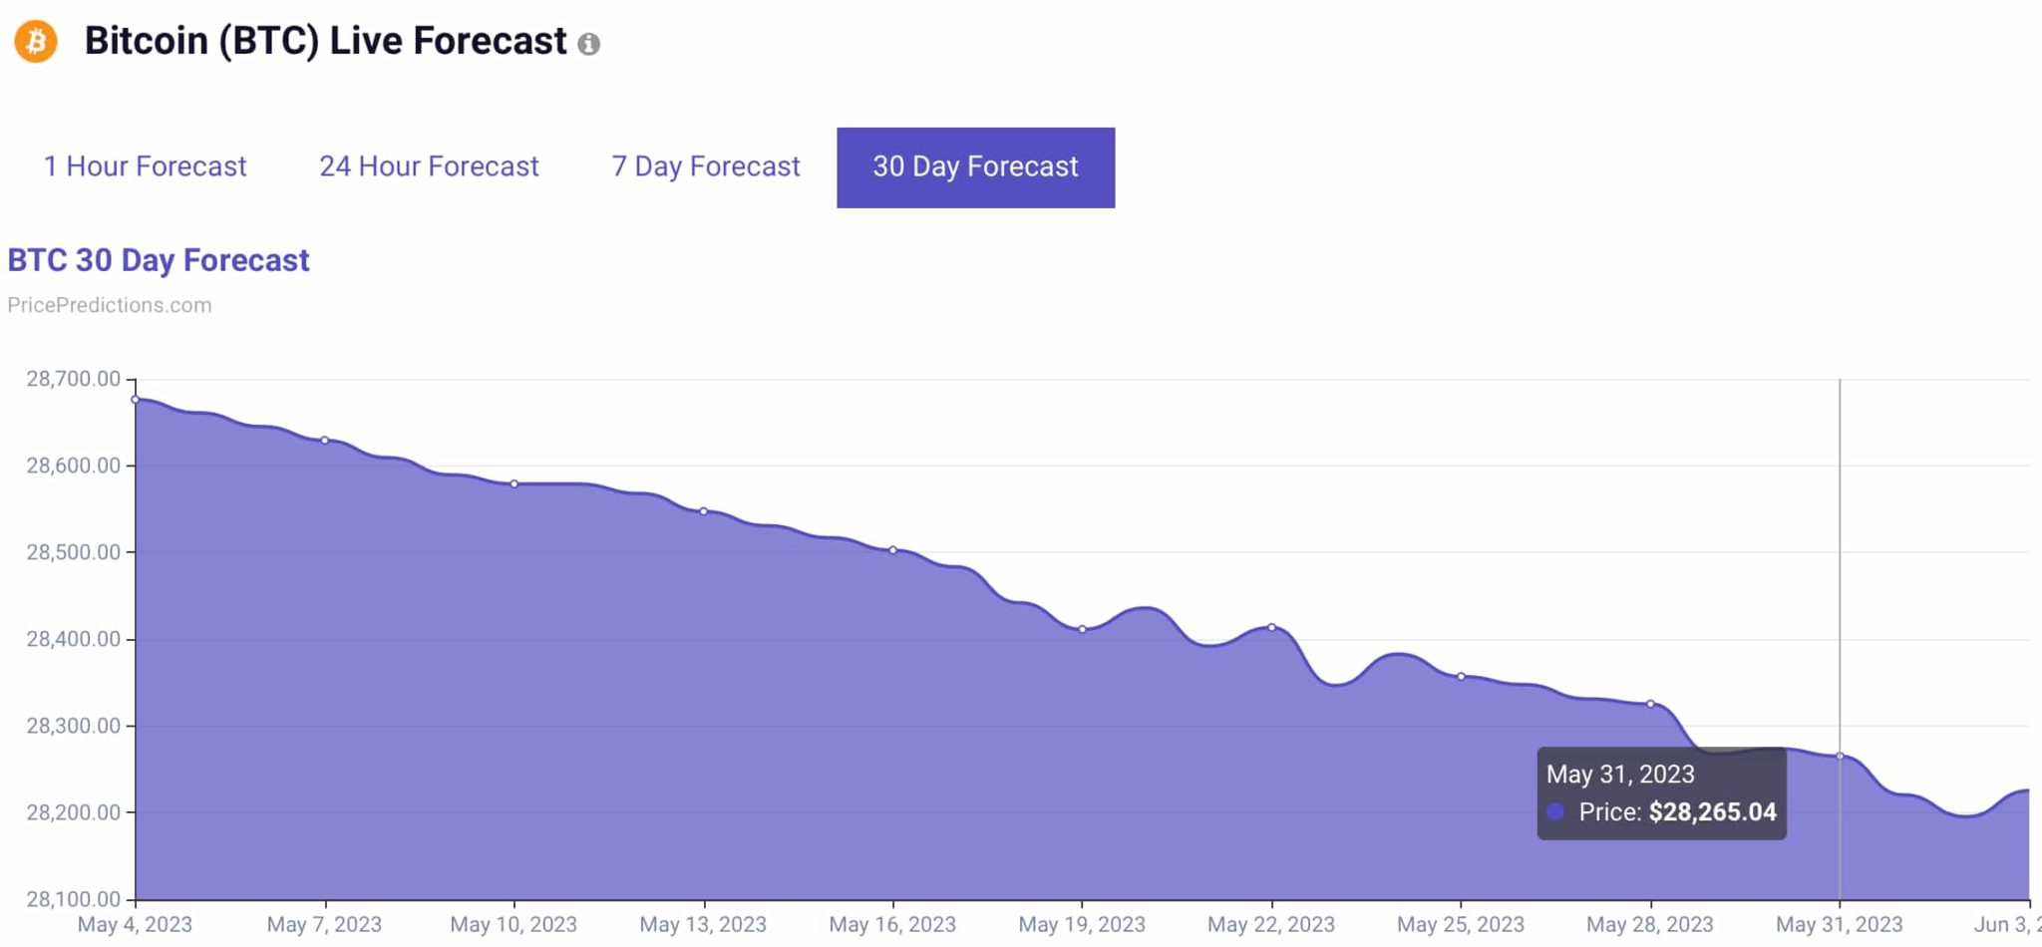Click the May 4 data point marker on the chart line

pyautogui.click(x=136, y=400)
